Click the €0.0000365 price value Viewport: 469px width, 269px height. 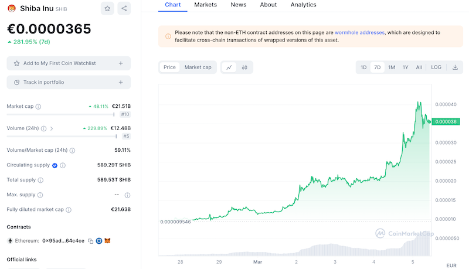point(49,29)
